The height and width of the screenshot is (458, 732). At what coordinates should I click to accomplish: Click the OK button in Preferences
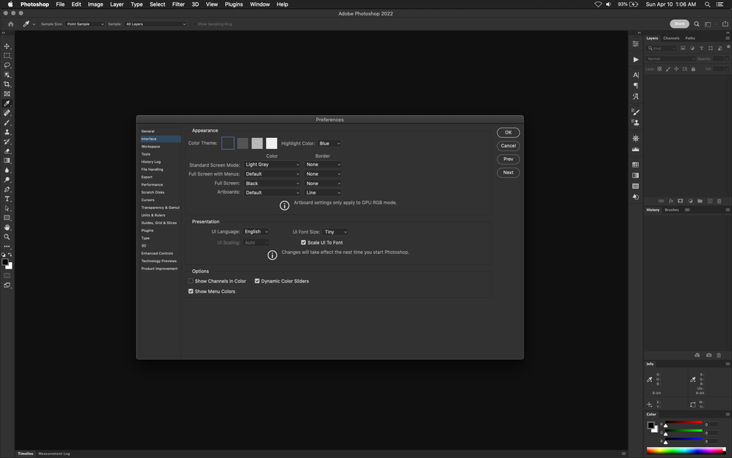pyautogui.click(x=508, y=132)
